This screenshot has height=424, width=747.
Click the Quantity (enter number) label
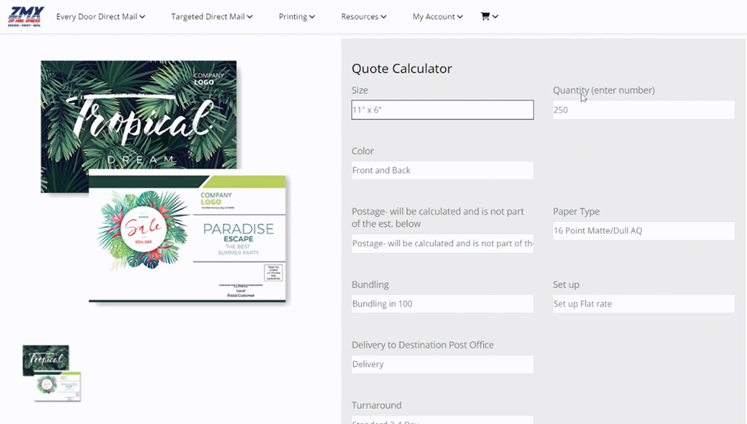click(603, 90)
